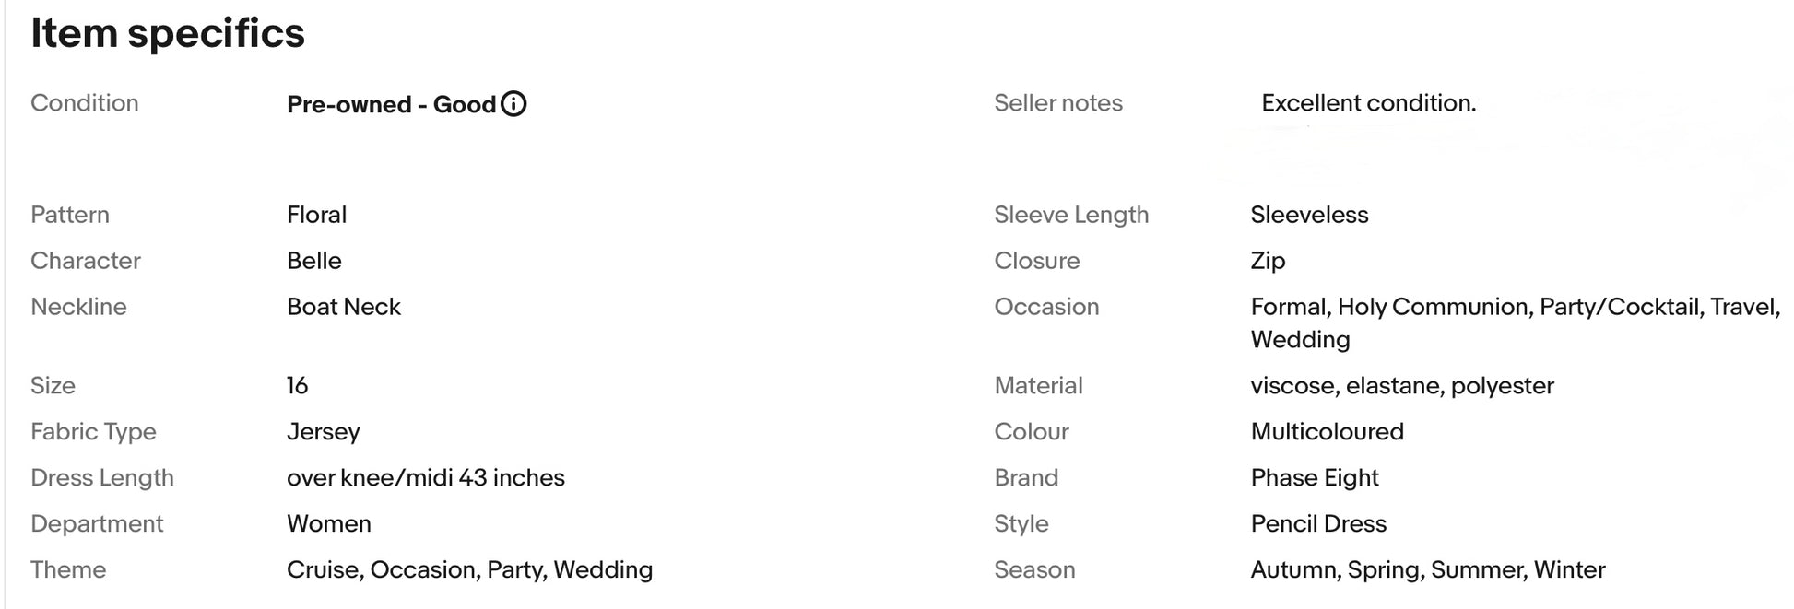Viewport: 1794px width, 609px height.
Task: Click the 'Pencil Dress' style value
Action: coord(1318,523)
